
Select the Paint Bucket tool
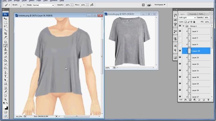pyautogui.click(x=5, y=61)
